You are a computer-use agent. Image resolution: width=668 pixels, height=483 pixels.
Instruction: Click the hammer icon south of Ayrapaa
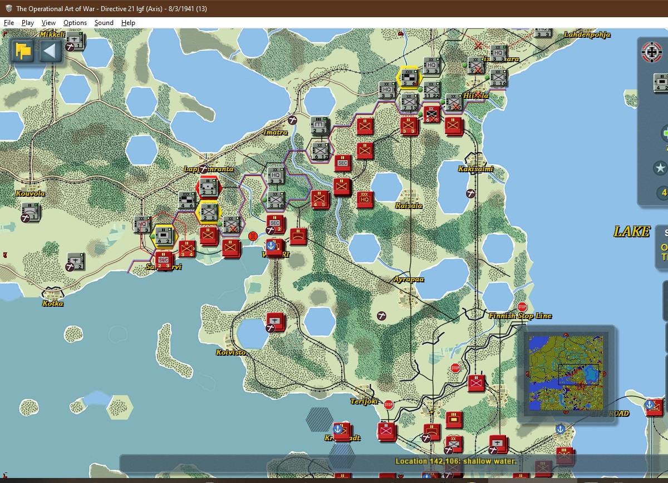tap(382, 315)
